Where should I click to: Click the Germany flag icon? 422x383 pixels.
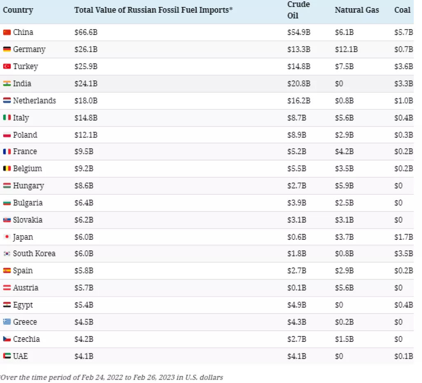pyautogui.click(x=7, y=49)
